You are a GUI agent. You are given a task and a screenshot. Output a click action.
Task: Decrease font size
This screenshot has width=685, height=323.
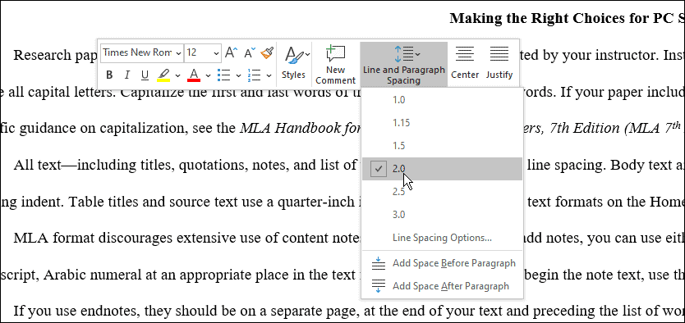coord(249,52)
